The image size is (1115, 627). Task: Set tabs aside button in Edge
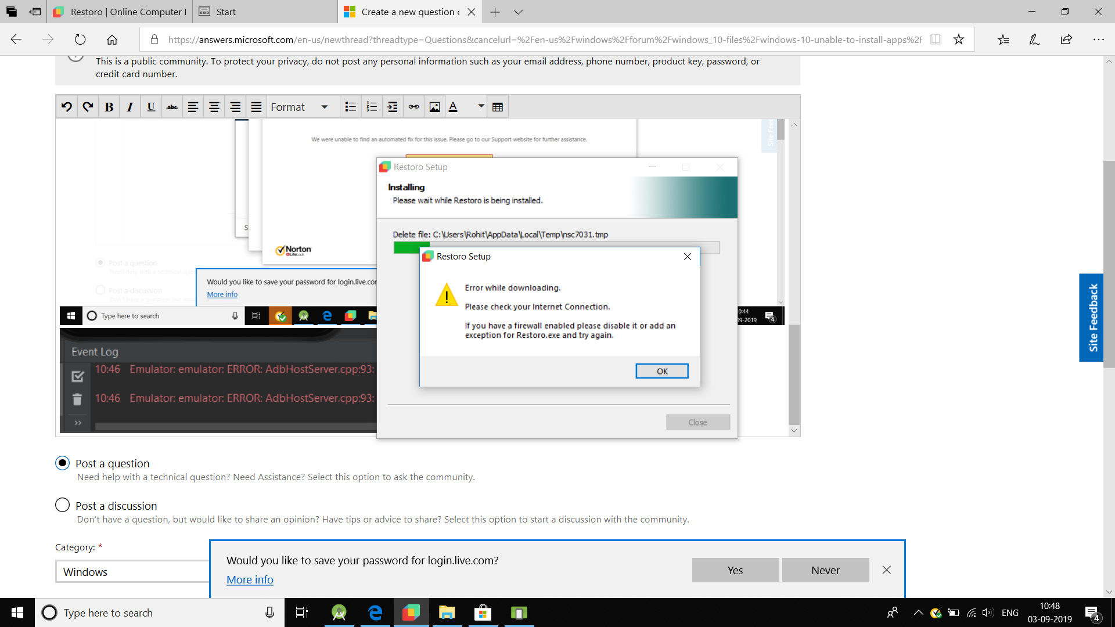[35, 12]
